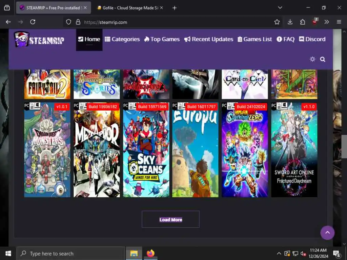Open the taskbar clock showing 11:24 AM

coord(318,253)
